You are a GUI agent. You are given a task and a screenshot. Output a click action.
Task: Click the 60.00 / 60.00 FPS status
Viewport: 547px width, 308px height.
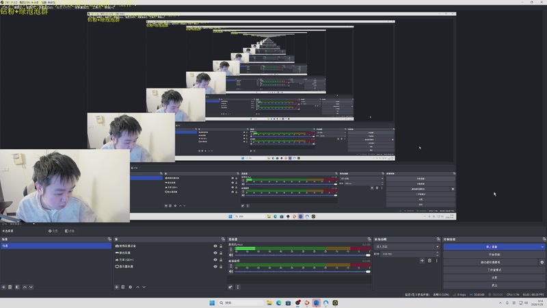pos(533,295)
